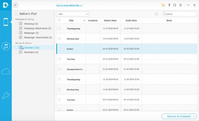The width and height of the screenshot is (199, 121).
Task: Check the Inauguration D... row checkbox
Action: [x=59, y=69]
